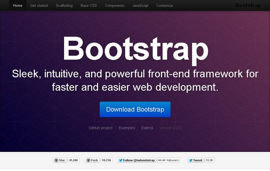Open the Customize page

click(x=165, y=5)
